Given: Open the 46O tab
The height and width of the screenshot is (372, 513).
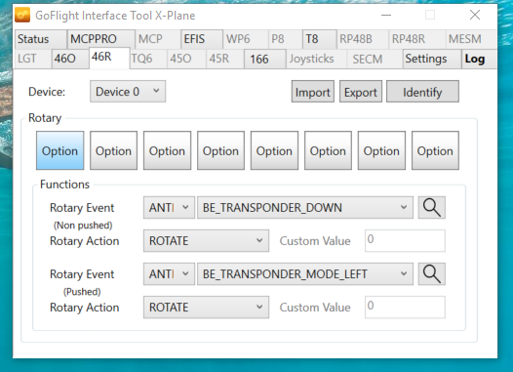Looking at the screenshot, I should click(70, 59).
